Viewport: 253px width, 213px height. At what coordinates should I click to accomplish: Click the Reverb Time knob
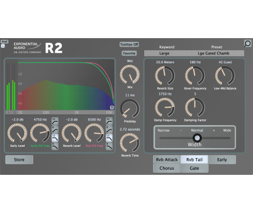coord(130,142)
